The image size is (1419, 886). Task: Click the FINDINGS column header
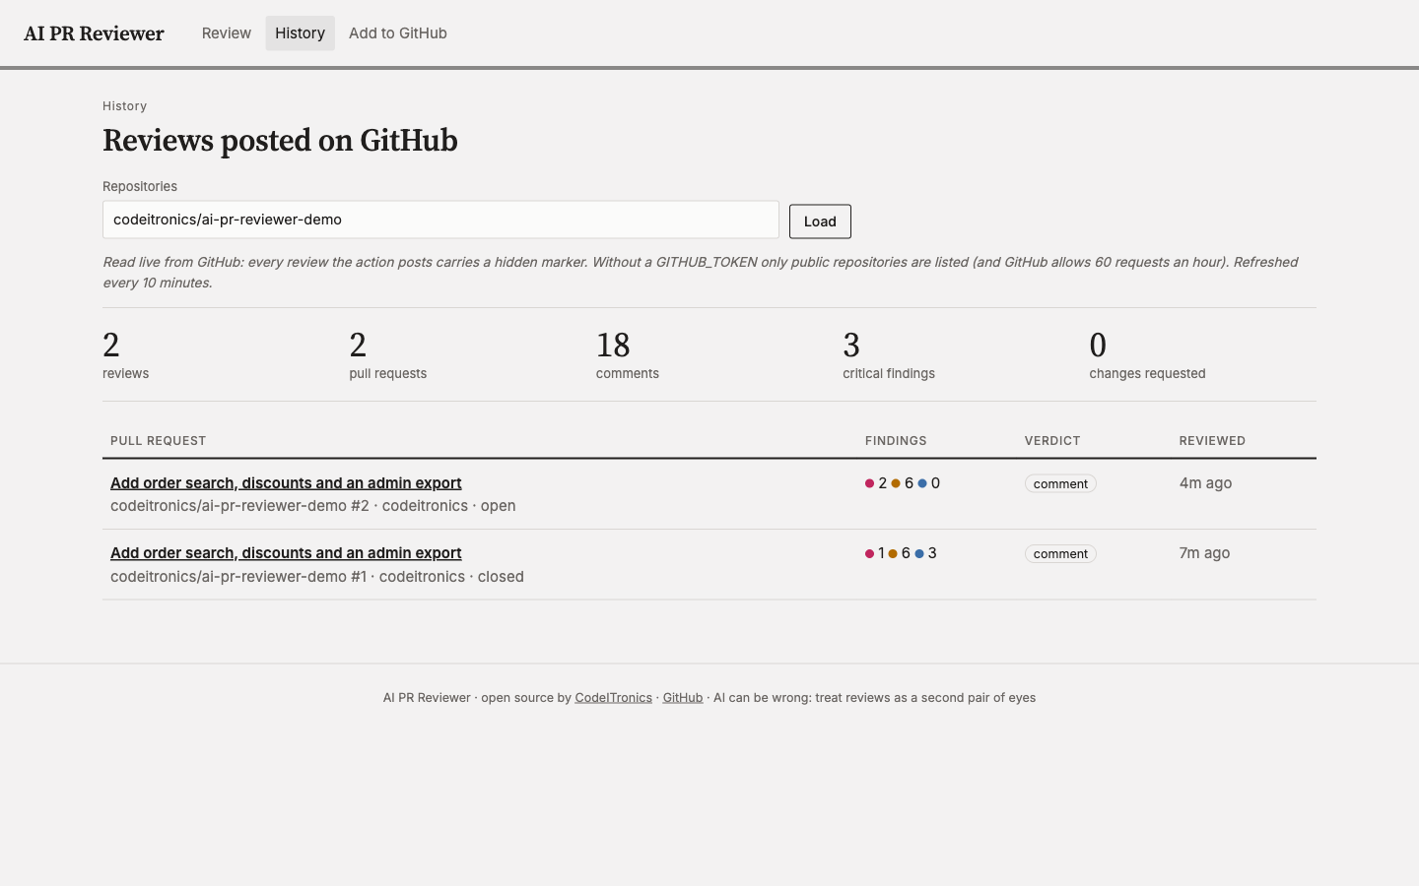(x=896, y=441)
